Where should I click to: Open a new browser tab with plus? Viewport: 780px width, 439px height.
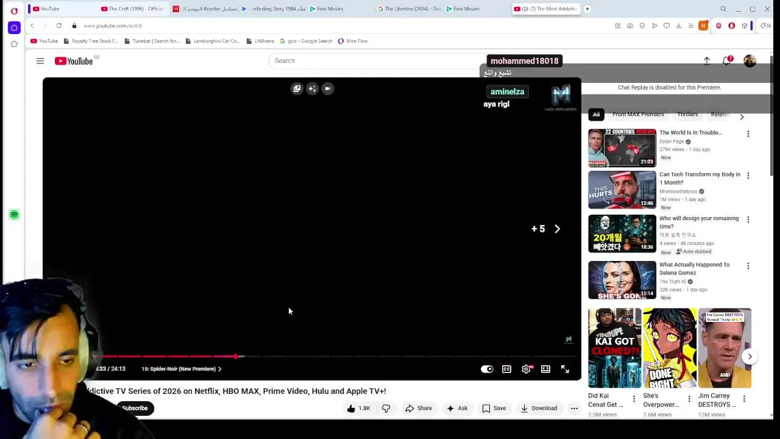(587, 9)
